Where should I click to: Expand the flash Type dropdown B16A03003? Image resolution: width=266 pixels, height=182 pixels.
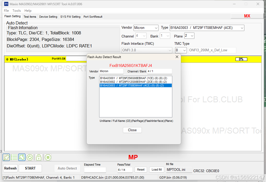[207, 28]
